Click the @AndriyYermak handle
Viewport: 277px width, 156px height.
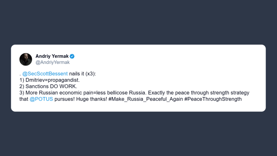point(53,62)
